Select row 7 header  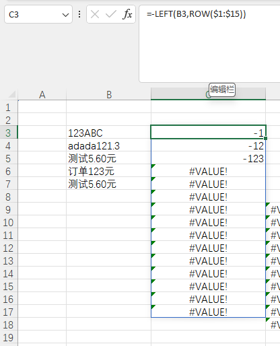pos(9,184)
